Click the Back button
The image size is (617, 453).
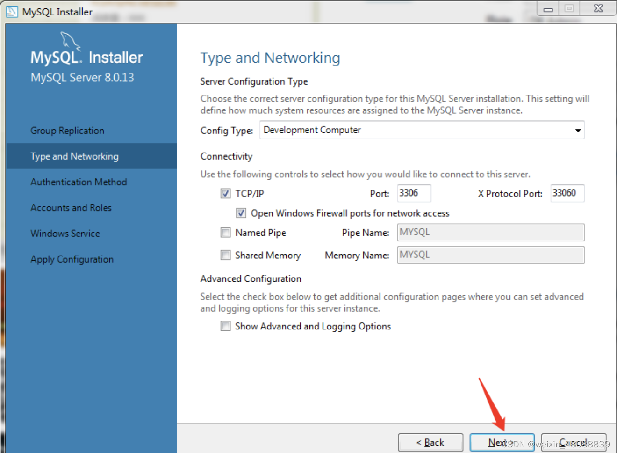430,442
